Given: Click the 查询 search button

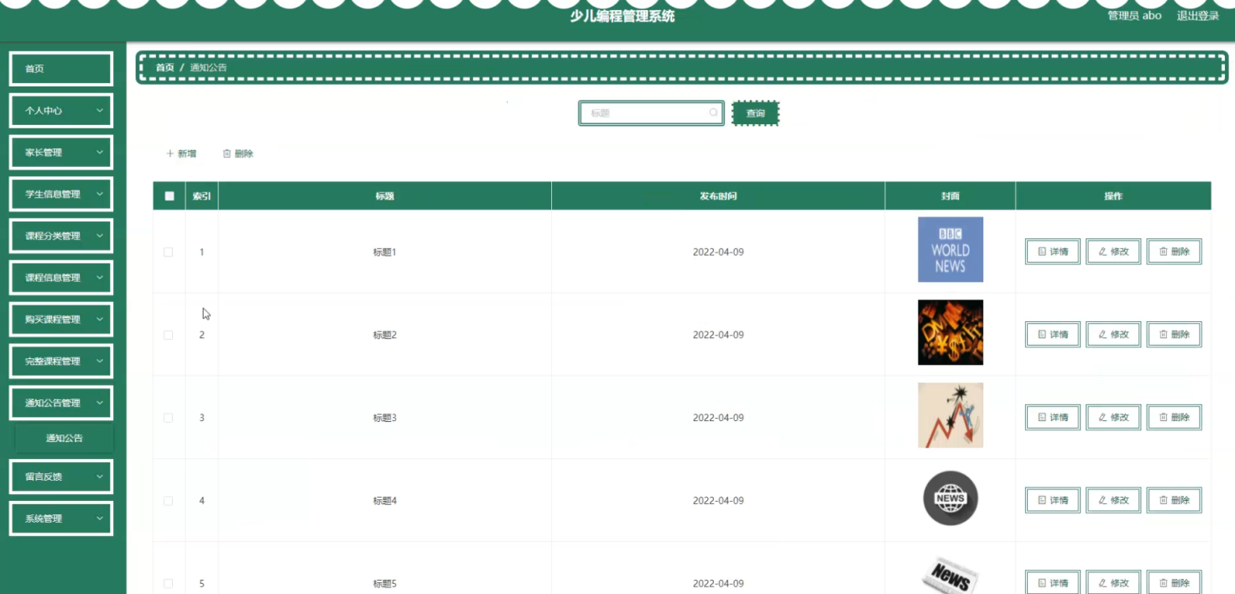Looking at the screenshot, I should click(x=755, y=113).
